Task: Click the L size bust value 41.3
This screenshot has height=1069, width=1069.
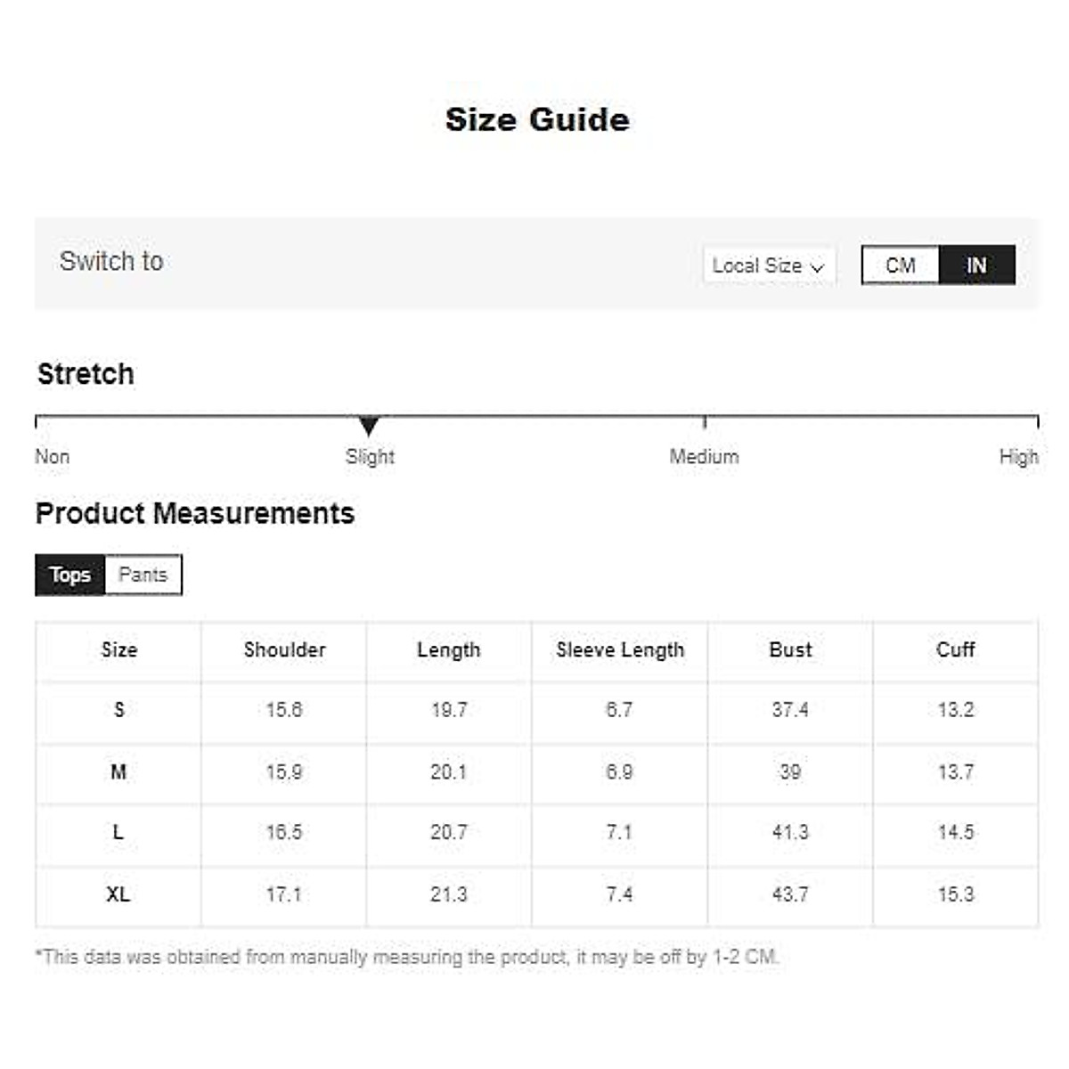Action: 790,833
